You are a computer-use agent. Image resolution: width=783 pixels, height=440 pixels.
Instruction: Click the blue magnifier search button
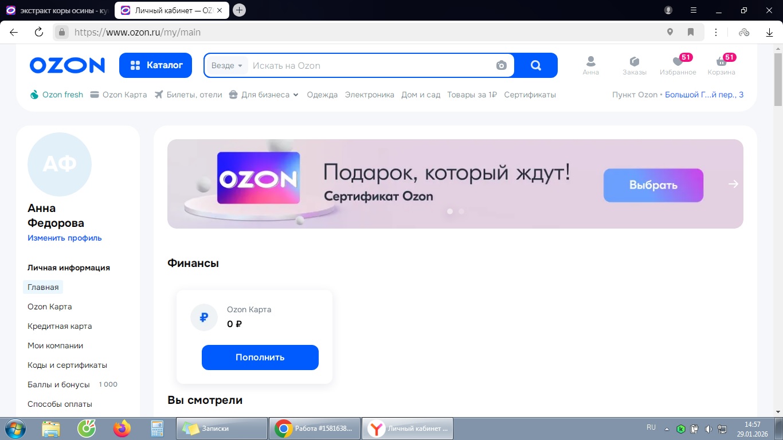point(536,65)
